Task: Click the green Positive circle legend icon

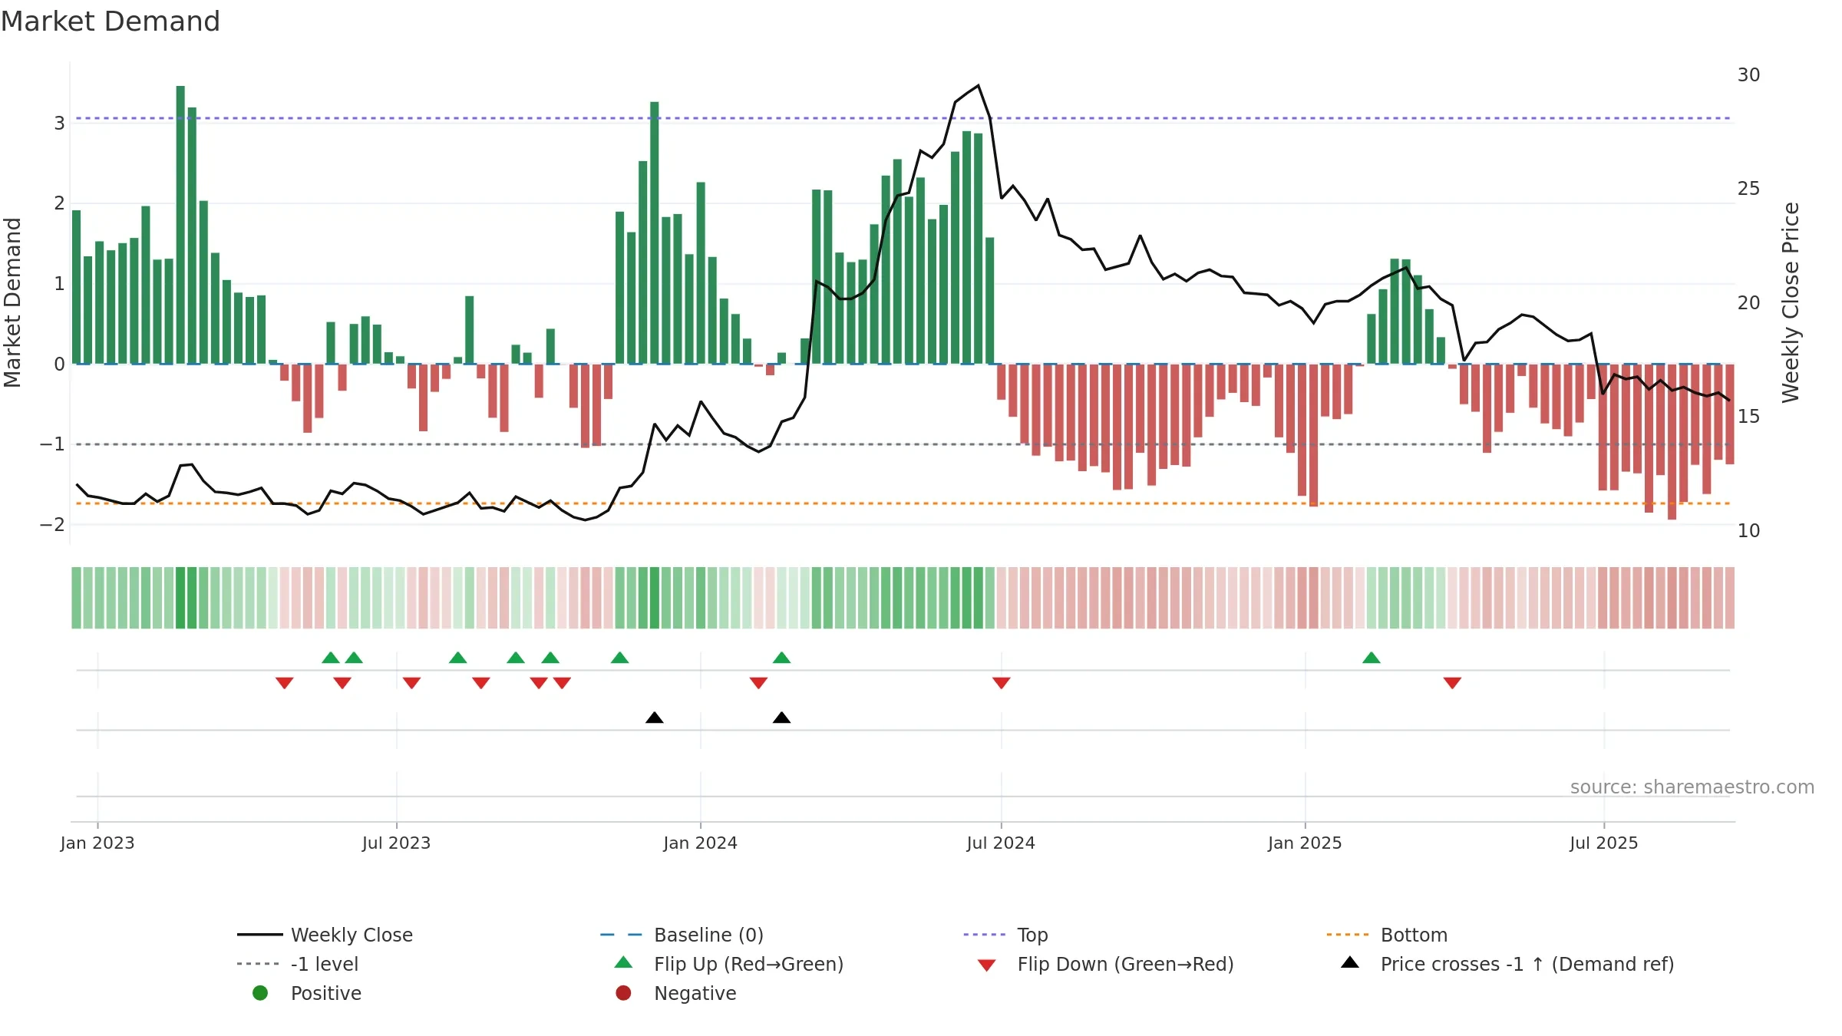Action: tap(260, 993)
